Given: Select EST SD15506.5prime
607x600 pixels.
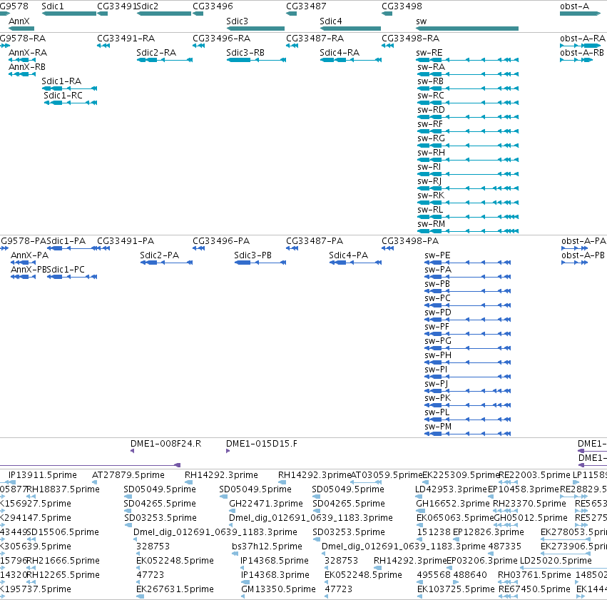Looking at the screenshot, I should click(x=63, y=532).
